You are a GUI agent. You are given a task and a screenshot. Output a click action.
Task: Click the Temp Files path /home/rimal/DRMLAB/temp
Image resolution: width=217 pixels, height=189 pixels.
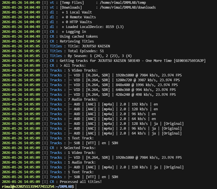(123, 3)
